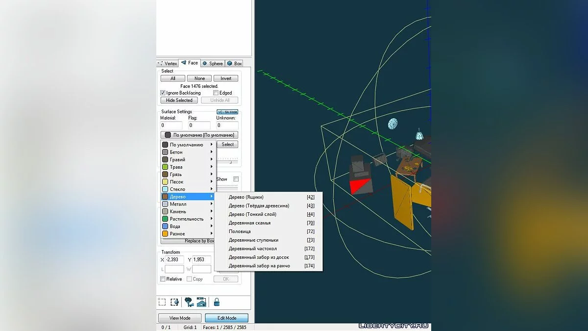
Task: Check the Relative checkbox
Action: (x=163, y=279)
